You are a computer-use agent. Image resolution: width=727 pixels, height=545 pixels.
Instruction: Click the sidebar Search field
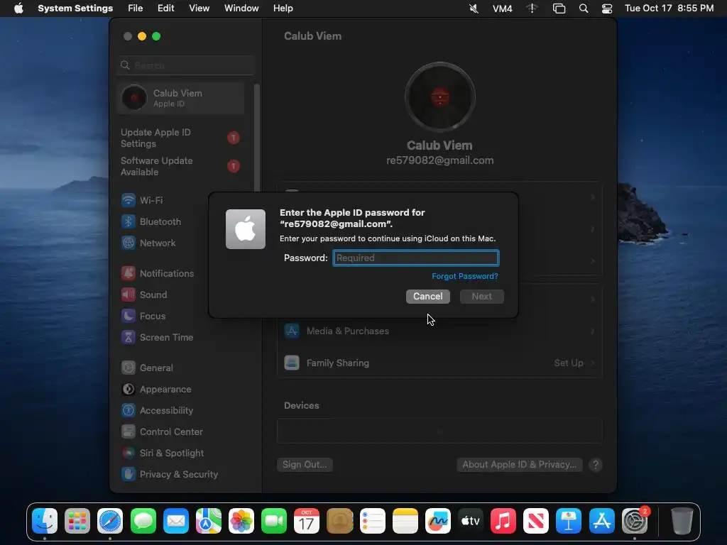(x=186, y=65)
